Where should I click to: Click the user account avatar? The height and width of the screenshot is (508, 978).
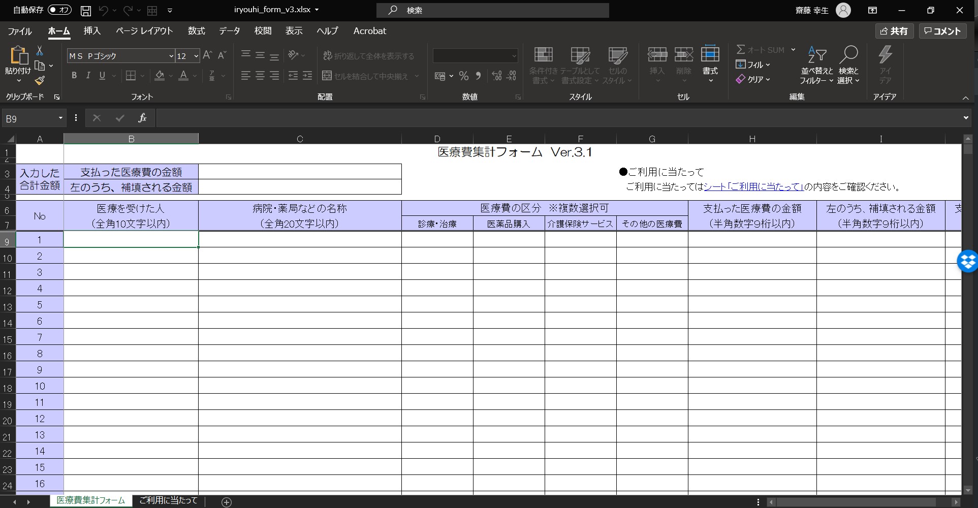[x=843, y=10]
